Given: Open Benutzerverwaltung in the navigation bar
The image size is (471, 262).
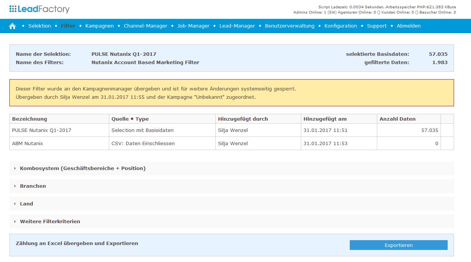Looking at the screenshot, I should click(290, 26).
